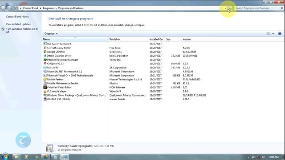285x160 pixels.
Task: Click the search magnifier icon
Action: 281,8
